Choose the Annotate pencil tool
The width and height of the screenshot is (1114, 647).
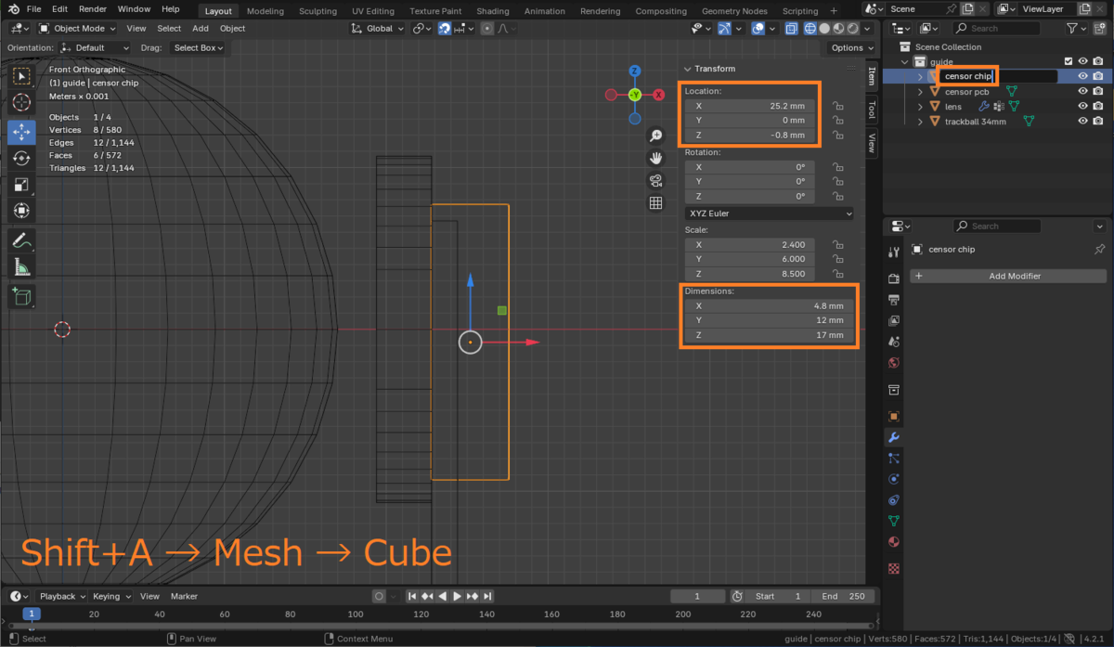21,240
